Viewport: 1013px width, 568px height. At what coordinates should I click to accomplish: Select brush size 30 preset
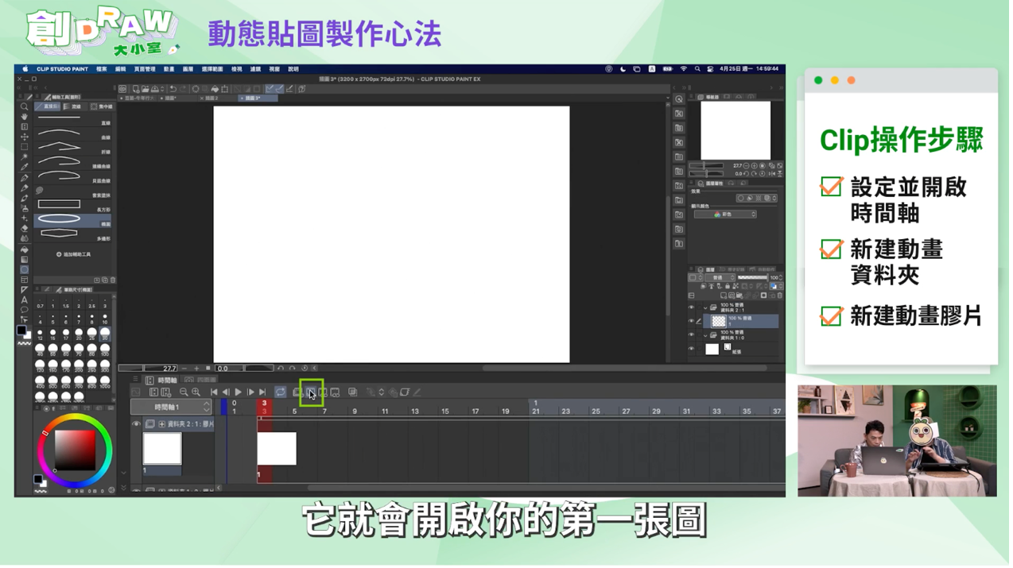pos(104,334)
